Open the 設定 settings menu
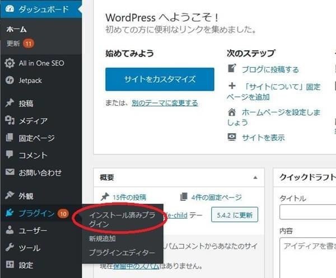The width and height of the screenshot is (336, 278). coord(41,265)
